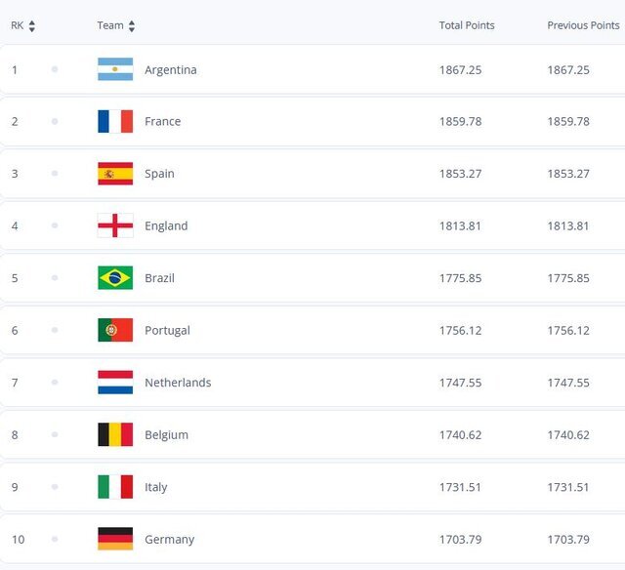The width and height of the screenshot is (625, 570).
Task: Open the Argentina team link
Action: 171,70
